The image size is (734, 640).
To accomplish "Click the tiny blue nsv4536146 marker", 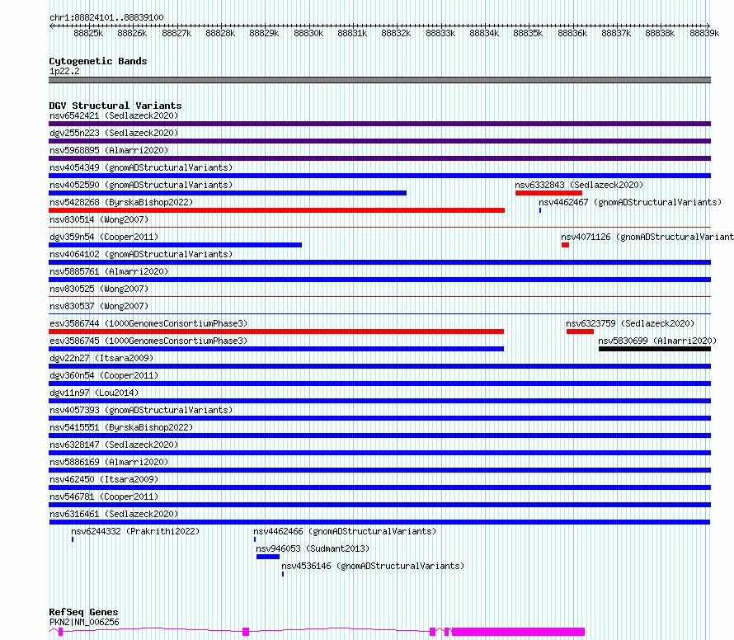I will point(283,574).
